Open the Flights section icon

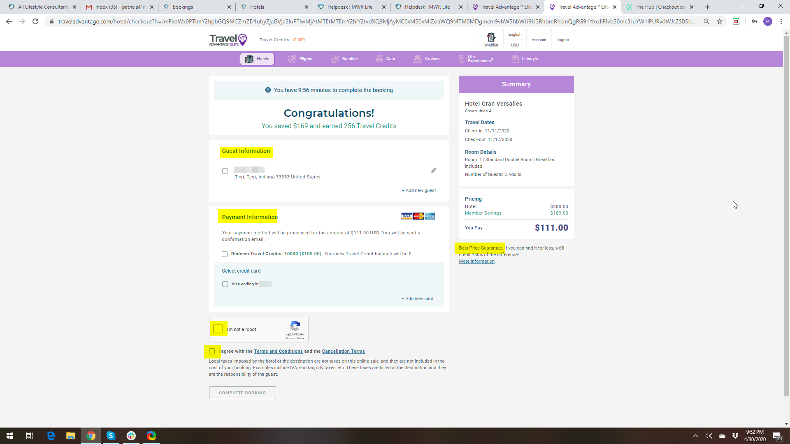[x=292, y=59]
